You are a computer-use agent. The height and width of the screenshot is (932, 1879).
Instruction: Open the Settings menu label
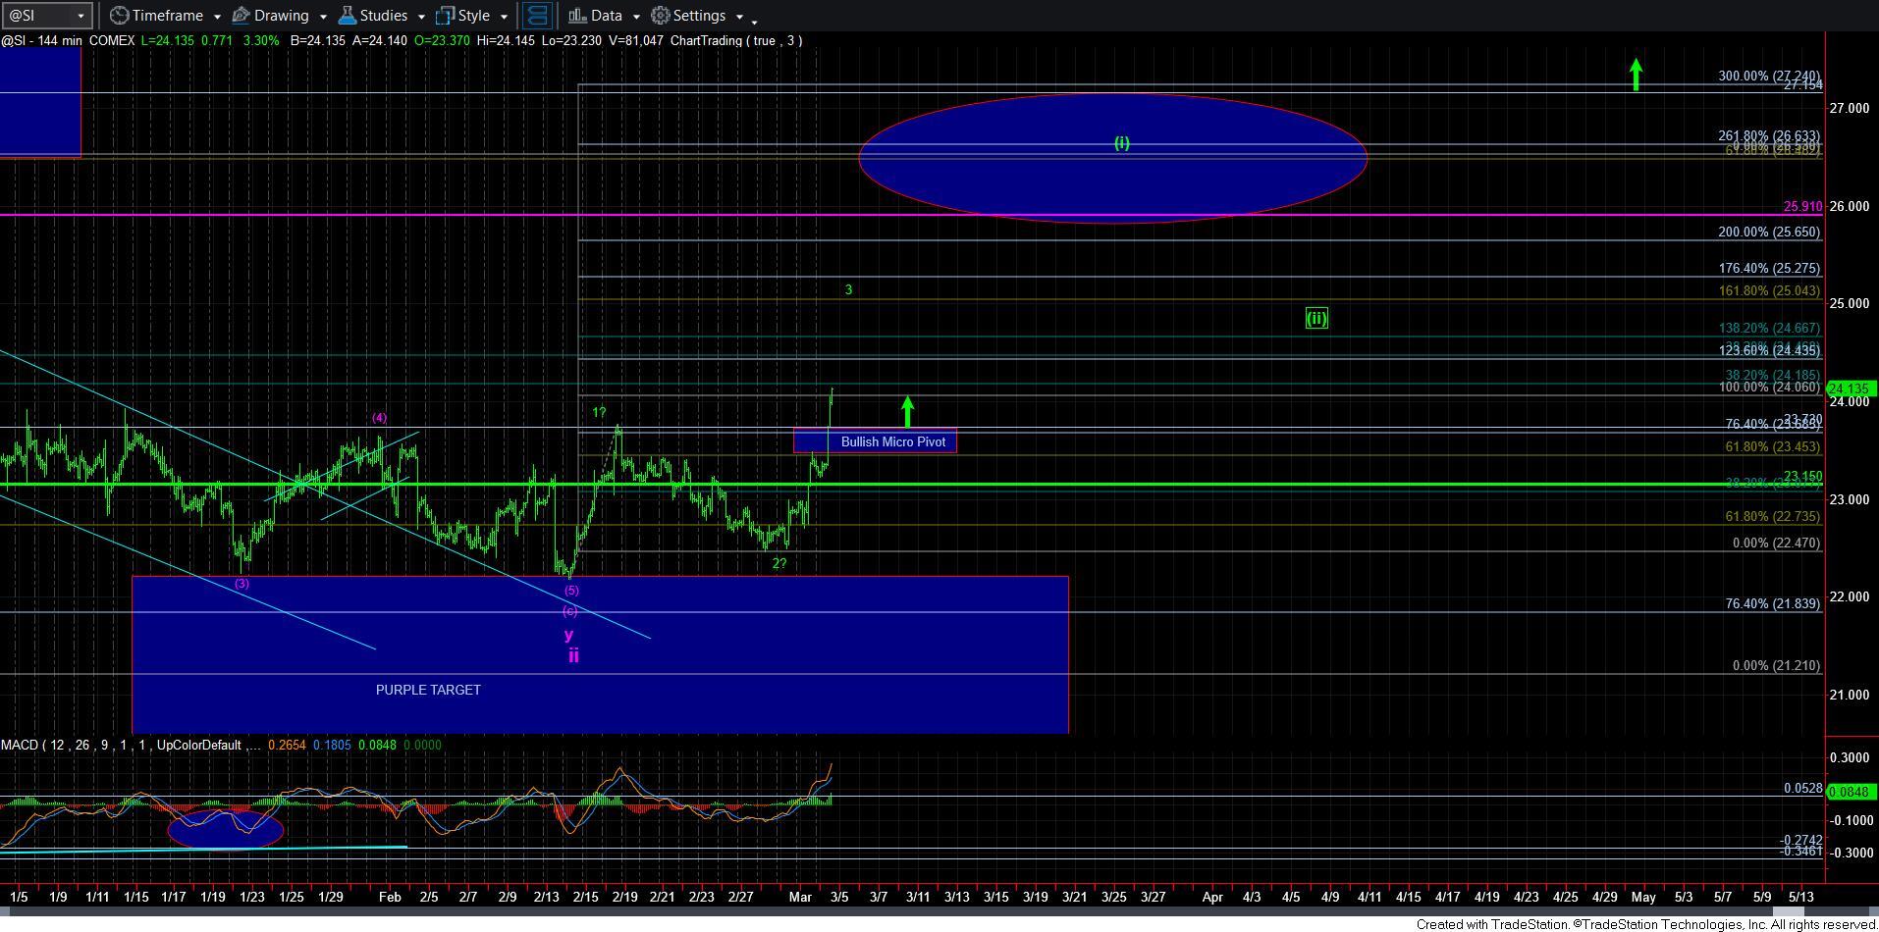coord(699,16)
